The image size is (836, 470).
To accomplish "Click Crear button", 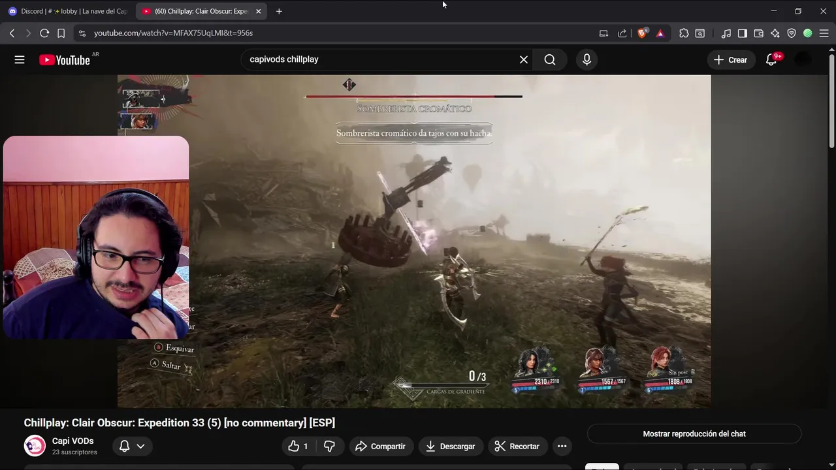I will 730,59.
